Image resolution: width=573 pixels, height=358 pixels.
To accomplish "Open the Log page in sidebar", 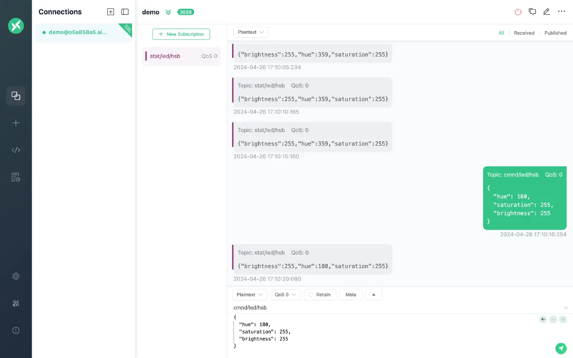I will click(x=16, y=177).
